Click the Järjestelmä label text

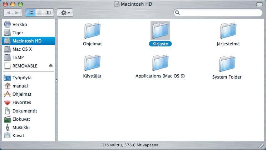point(228,44)
